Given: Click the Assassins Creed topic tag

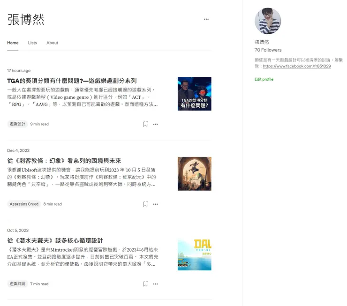Looking at the screenshot, I should (24, 204).
